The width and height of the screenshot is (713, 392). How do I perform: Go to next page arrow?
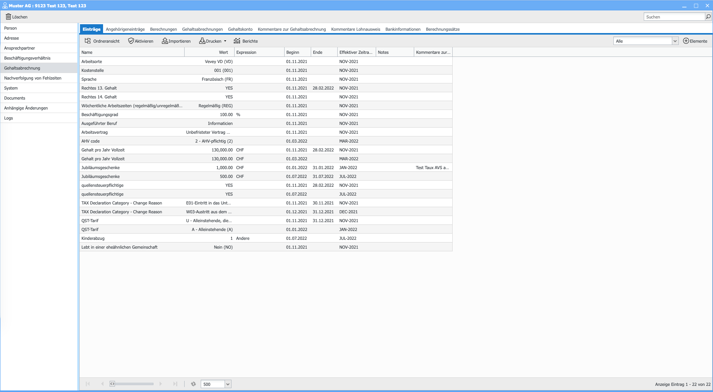coord(160,384)
